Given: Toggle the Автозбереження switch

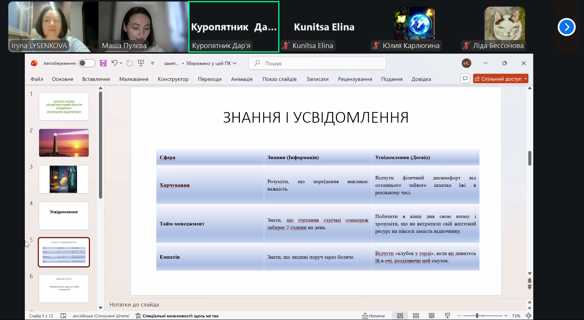Looking at the screenshot, I should click(86, 63).
